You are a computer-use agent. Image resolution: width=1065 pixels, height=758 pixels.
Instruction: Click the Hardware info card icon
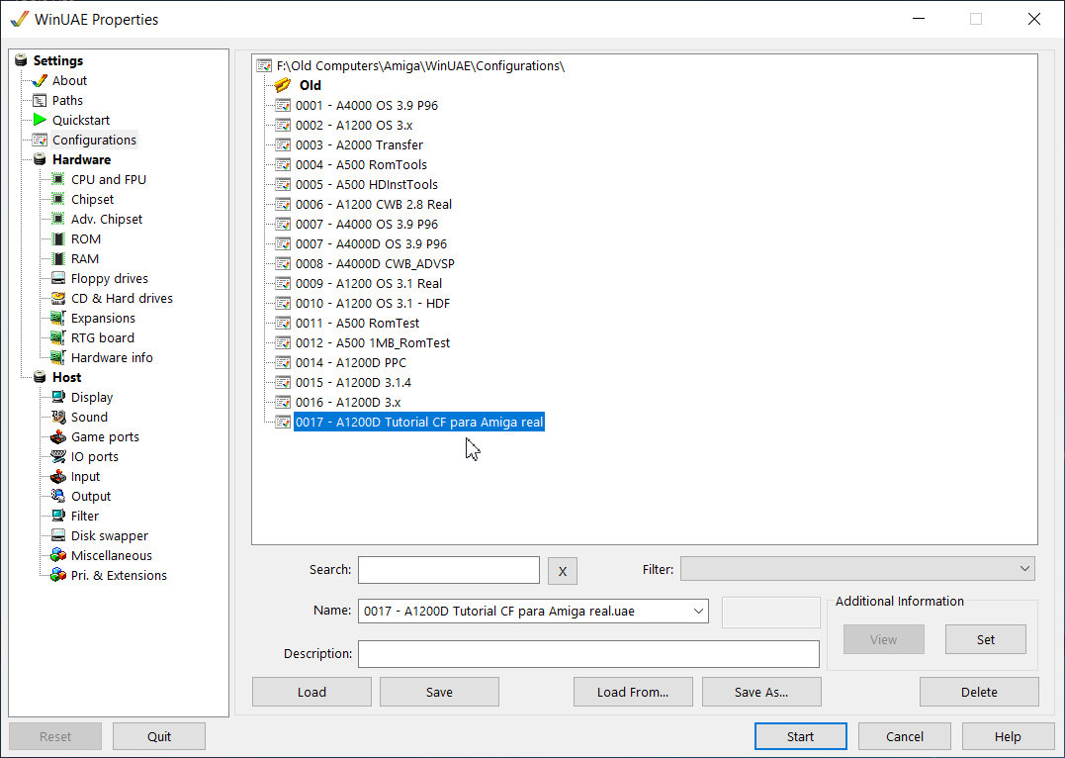pyautogui.click(x=58, y=357)
